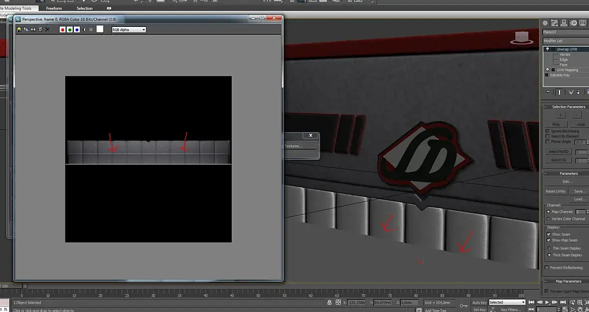Open the Modifier List dropdown
The width and height of the screenshot is (589, 312).
coord(566,41)
